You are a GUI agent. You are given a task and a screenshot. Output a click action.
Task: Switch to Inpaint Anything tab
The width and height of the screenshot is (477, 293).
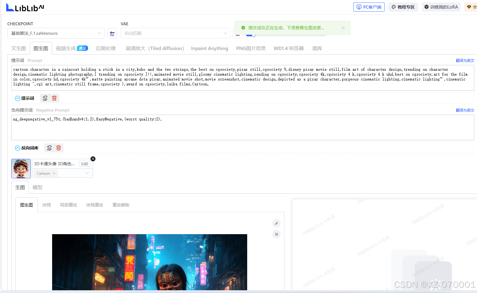(x=210, y=48)
